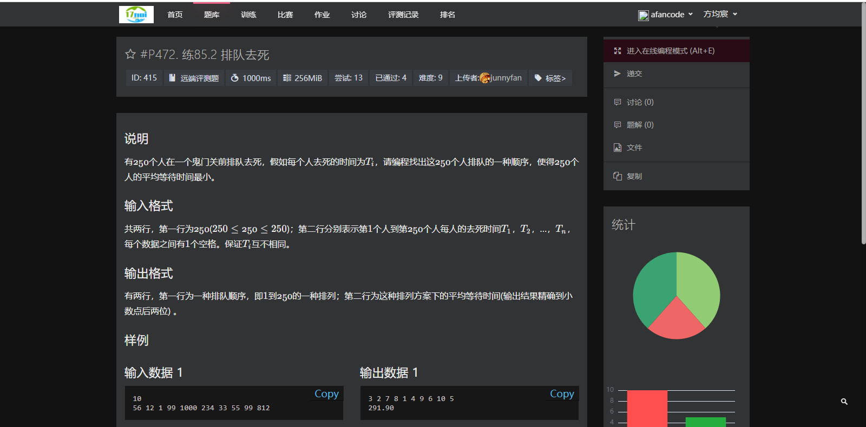Viewport: 866px width, 427px height.
Task: Go to the 比赛 contests menu
Action: pyautogui.click(x=285, y=15)
